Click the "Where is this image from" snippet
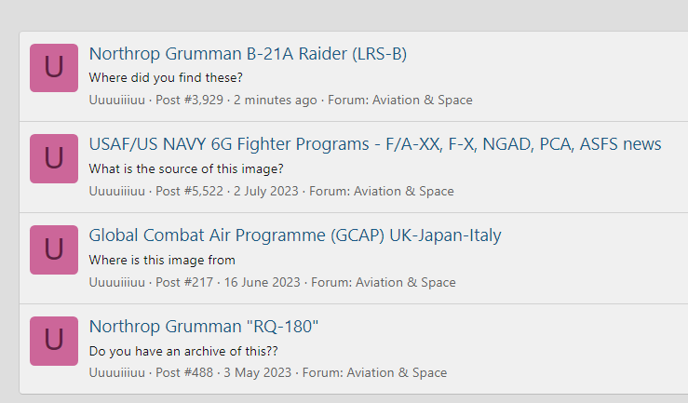This screenshot has height=403, width=688. click(x=162, y=260)
